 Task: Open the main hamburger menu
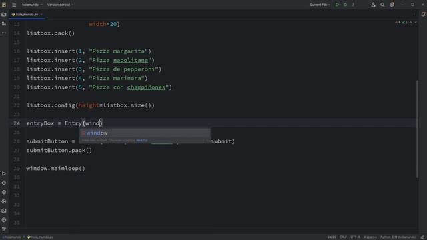click(x=14, y=5)
